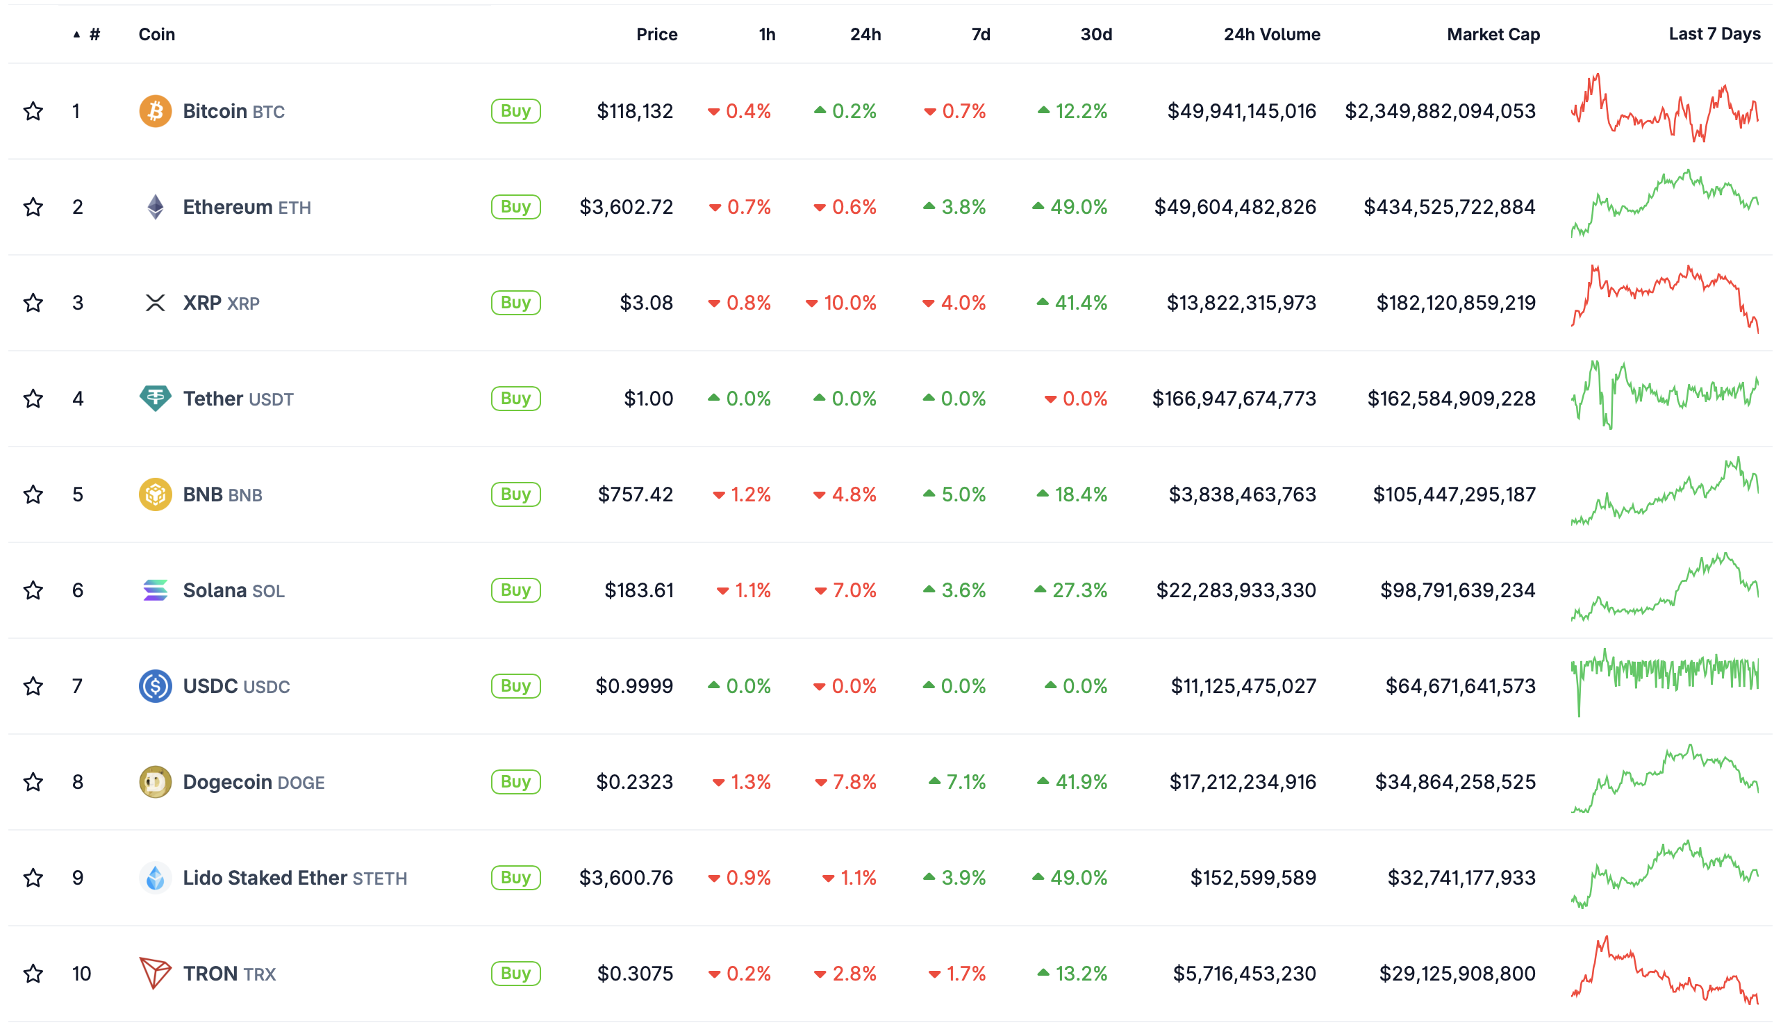This screenshot has width=1774, height=1025.
Task: Open the Dogecoin DOGE coin page
Action: pos(254,781)
